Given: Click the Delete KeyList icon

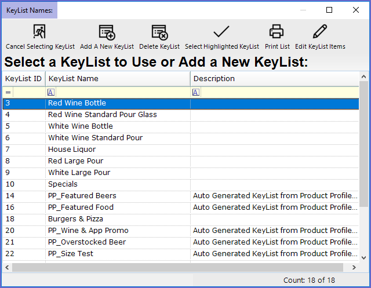Looking at the screenshot, I should coord(159,32).
